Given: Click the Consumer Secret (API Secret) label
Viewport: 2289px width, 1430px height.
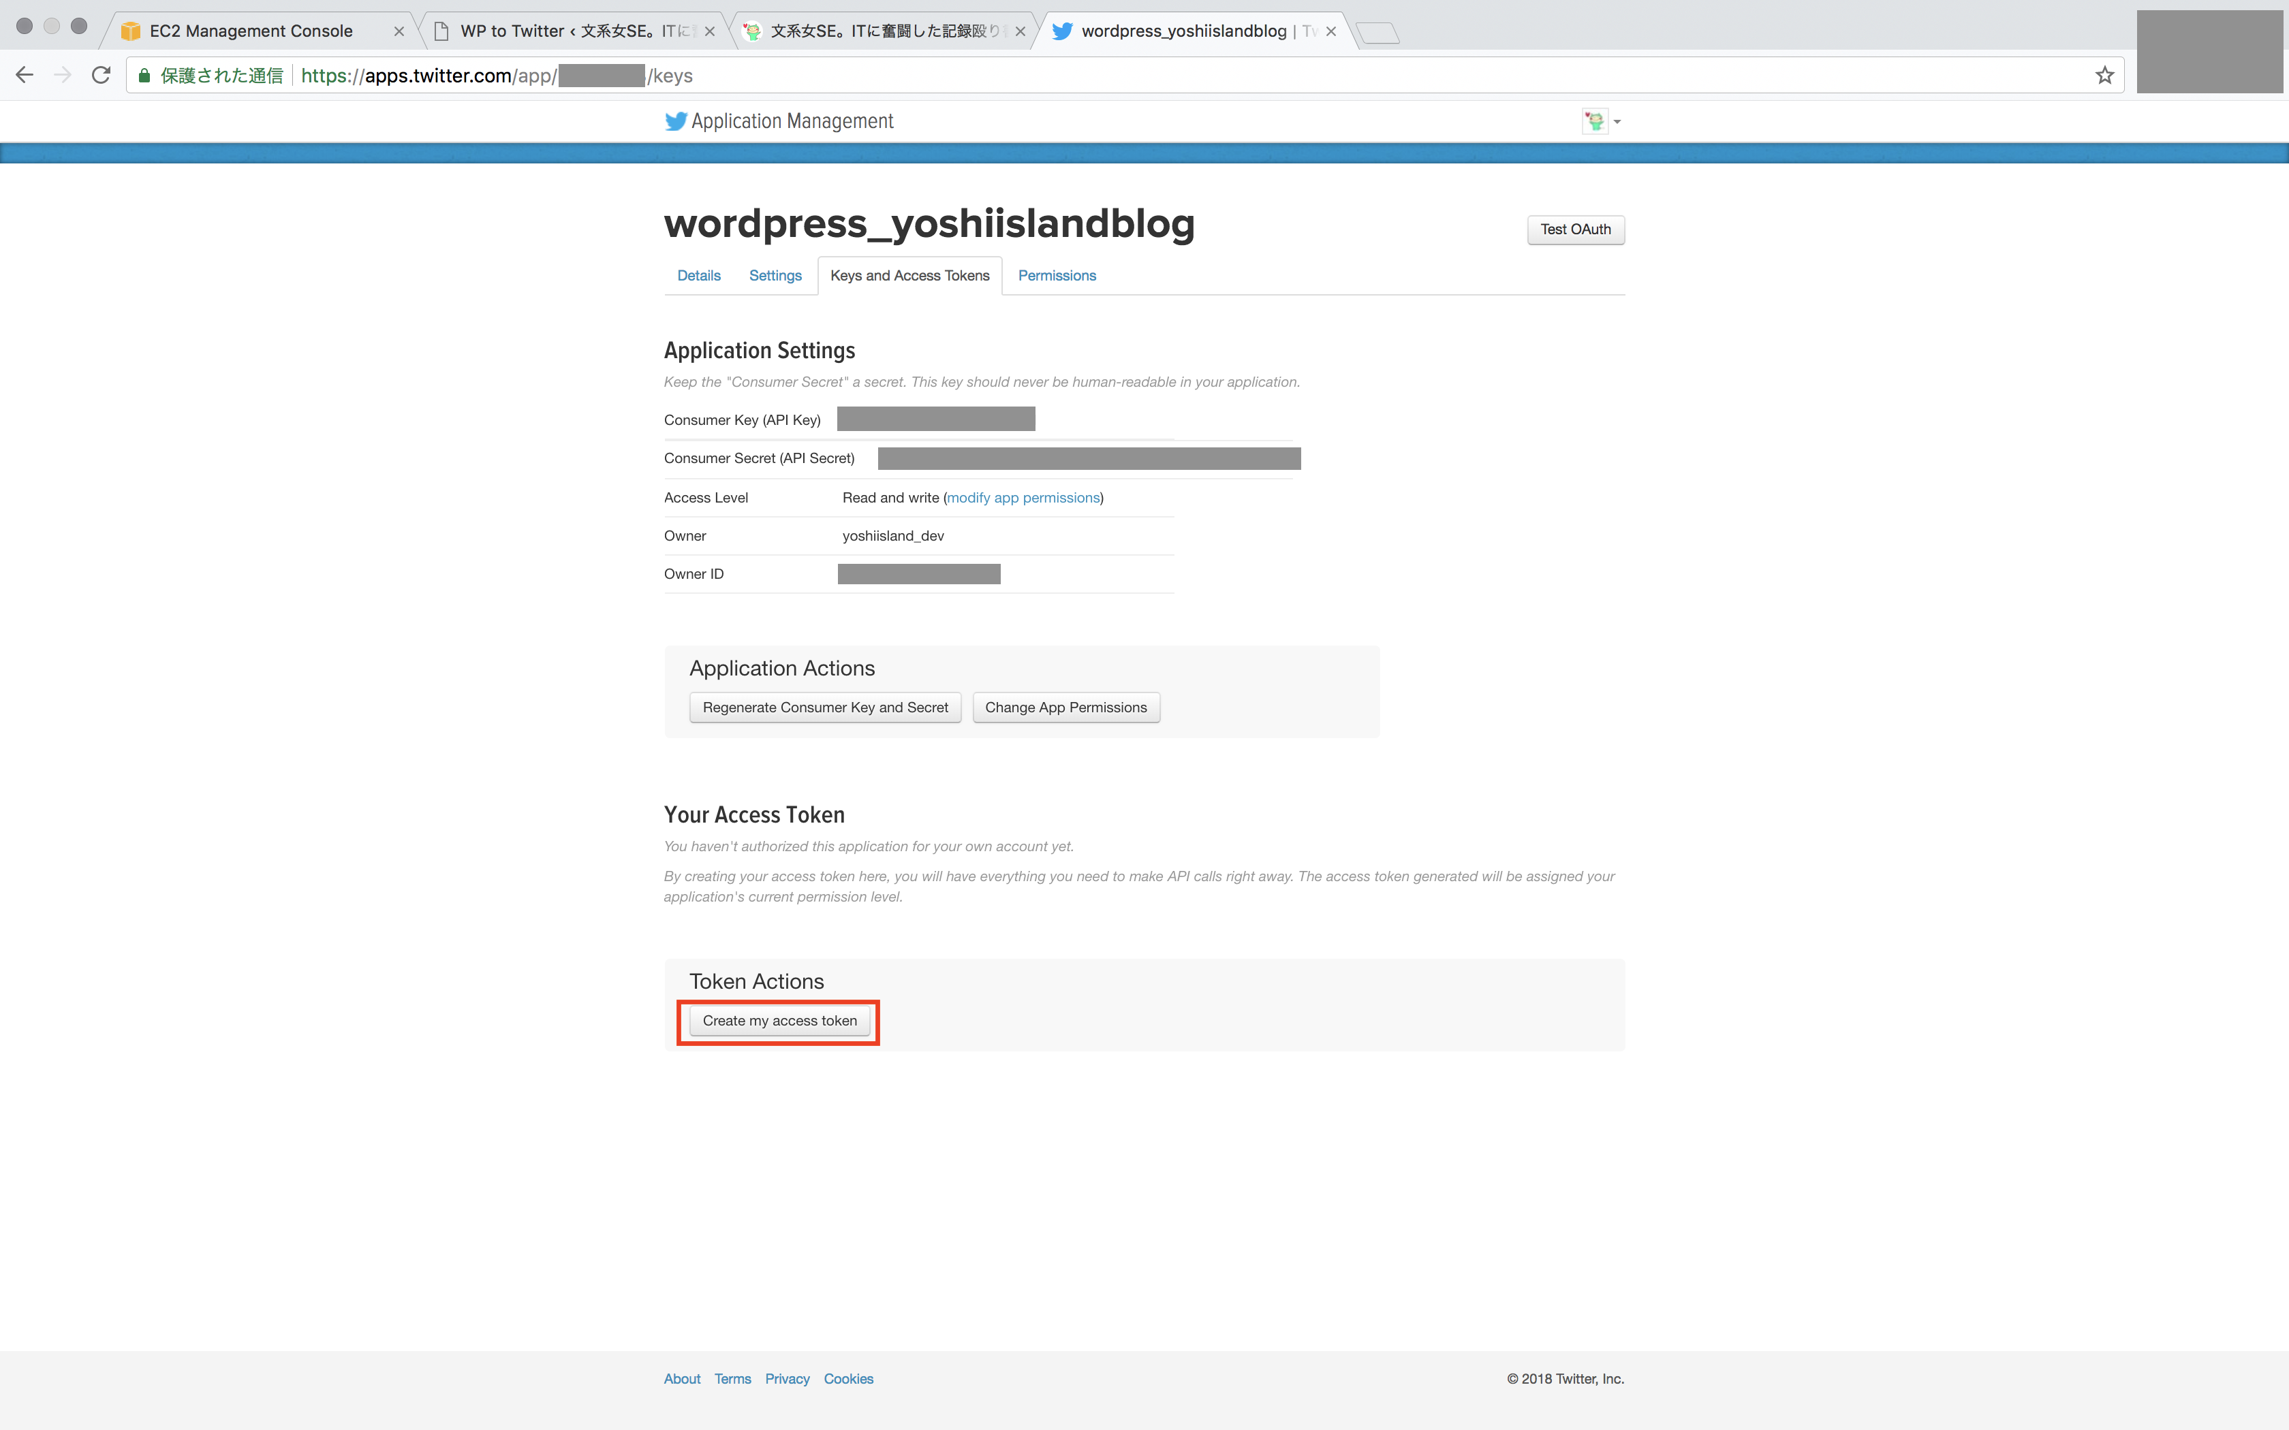Looking at the screenshot, I should coord(760,458).
